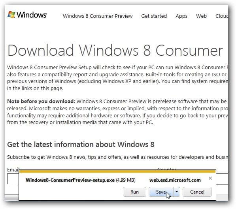Viewport: 236px width, 209px height.
Task: Click the Note before you download text
Action: click(41, 102)
